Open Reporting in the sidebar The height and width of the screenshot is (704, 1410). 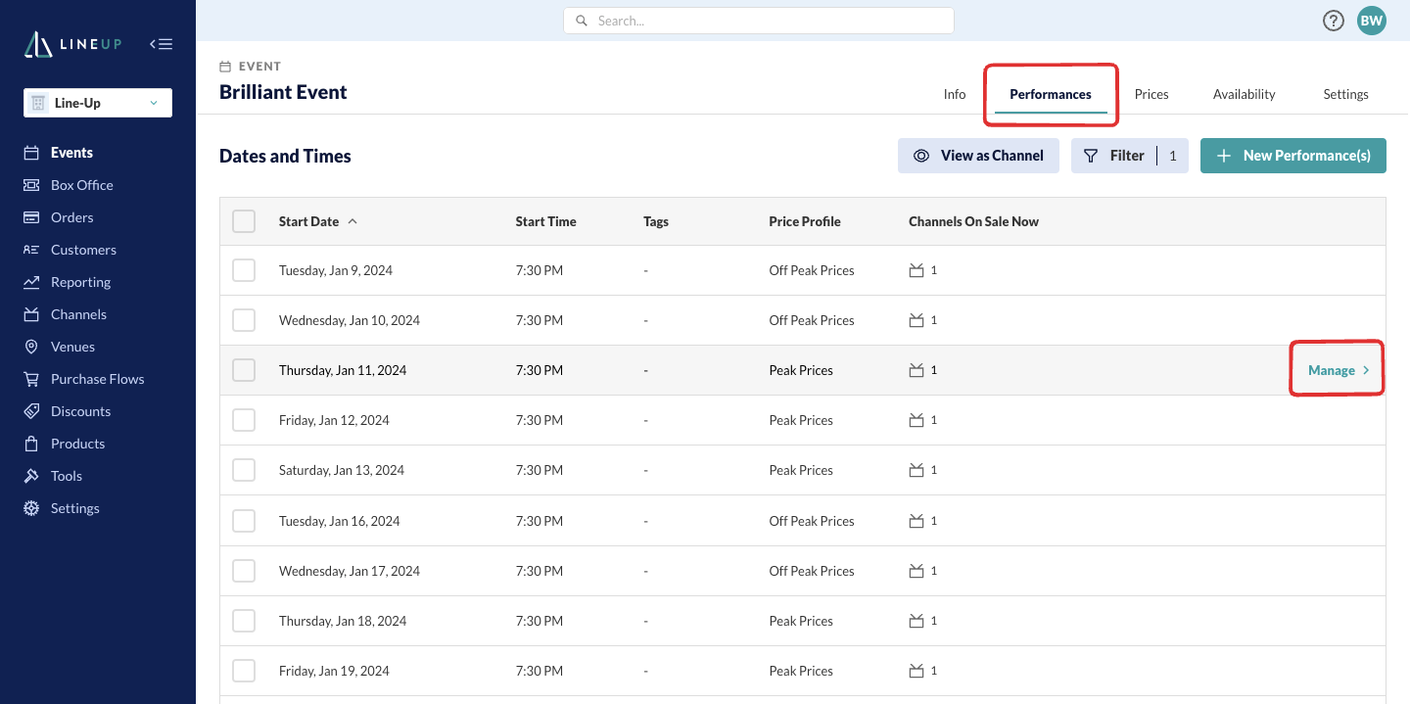pos(80,282)
